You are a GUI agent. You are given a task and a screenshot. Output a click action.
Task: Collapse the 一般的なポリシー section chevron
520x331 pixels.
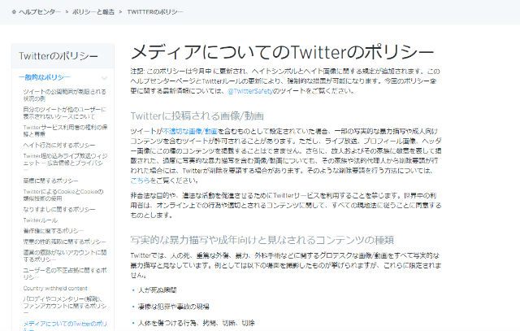pos(103,76)
